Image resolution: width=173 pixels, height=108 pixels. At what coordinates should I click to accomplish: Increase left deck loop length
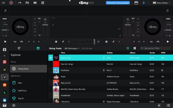pos(39,42)
